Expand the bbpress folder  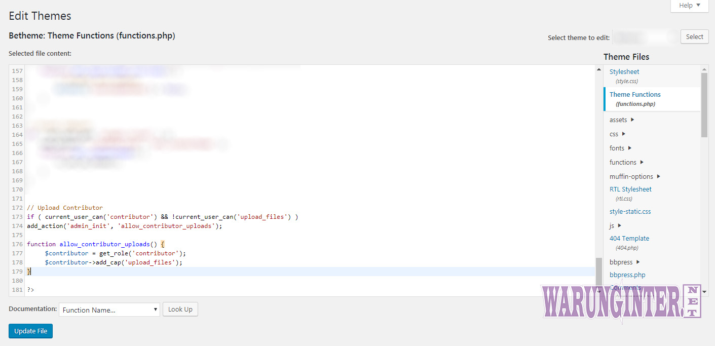click(x=625, y=262)
